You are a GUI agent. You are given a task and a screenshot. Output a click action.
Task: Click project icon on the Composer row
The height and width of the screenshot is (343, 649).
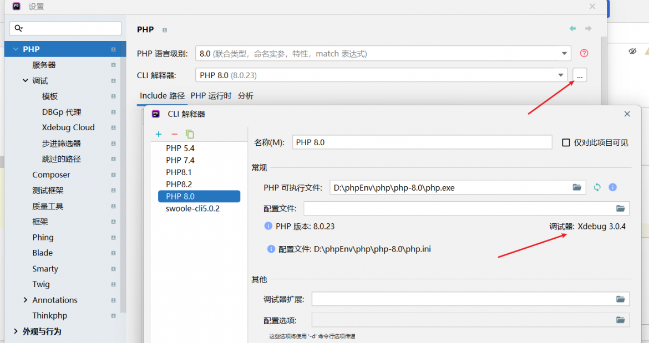tap(113, 175)
